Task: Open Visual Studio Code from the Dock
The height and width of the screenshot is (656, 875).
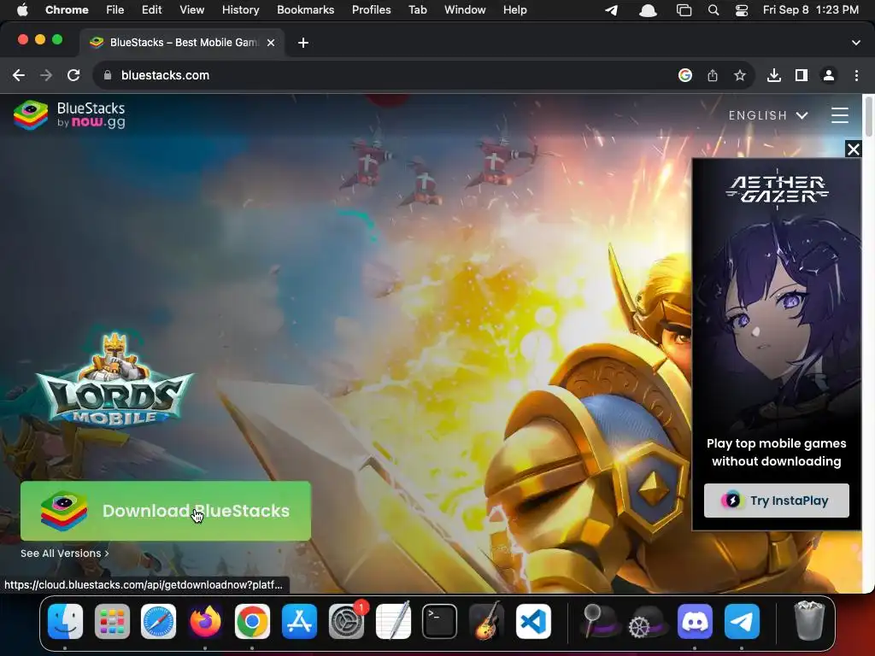Action: [533, 622]
